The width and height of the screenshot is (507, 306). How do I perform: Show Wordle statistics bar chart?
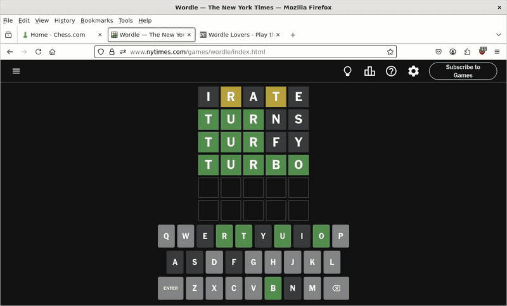(369, 71)
